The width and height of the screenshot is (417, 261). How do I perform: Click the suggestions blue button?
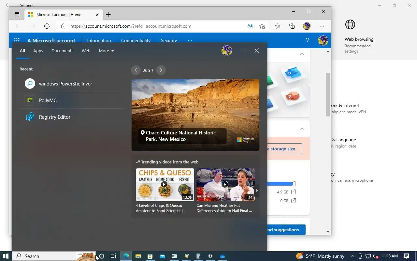pos(286,230)
